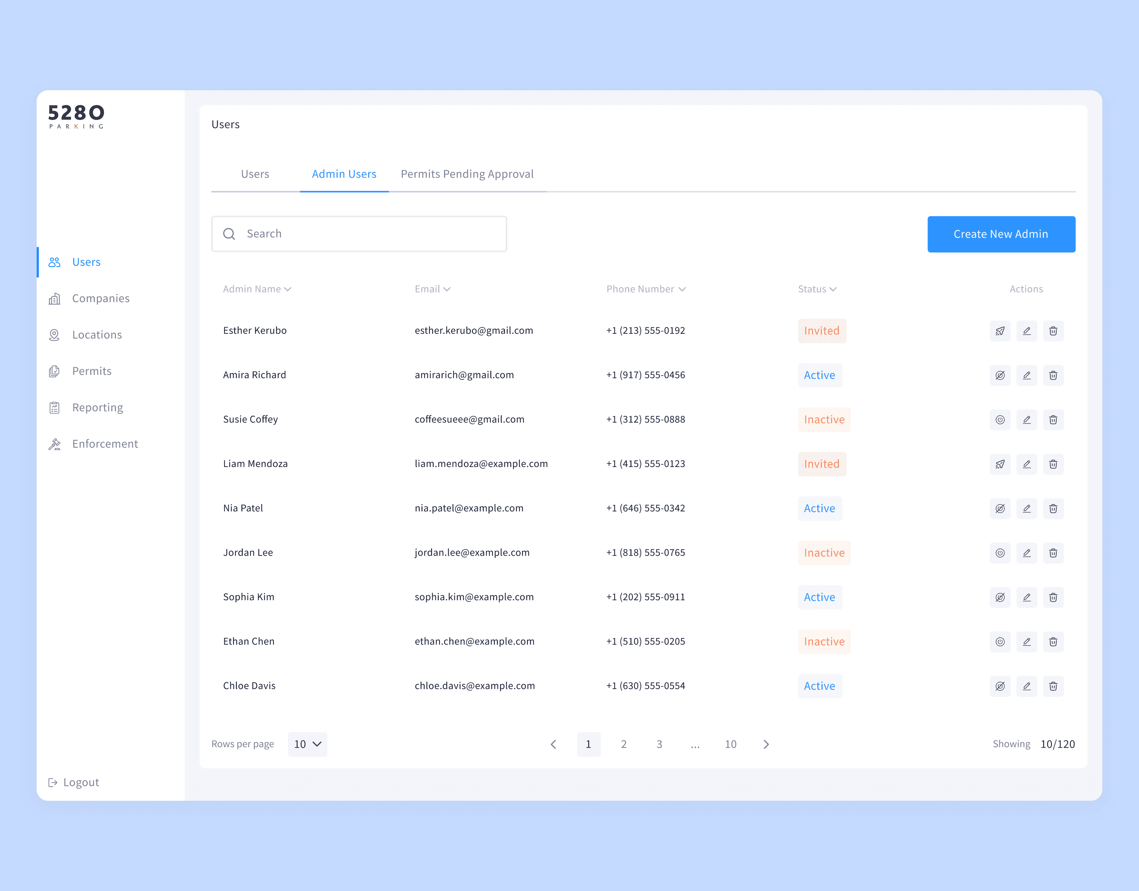Click the name Chloe Davis
Image resolution: width=1139 pixels, height=891 pixels.
[249, 686]
